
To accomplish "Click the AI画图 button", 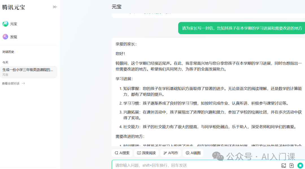I will (x=193, y=153).
